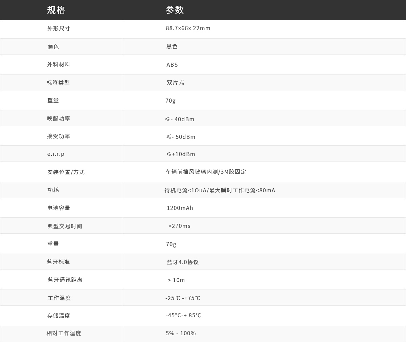406x342 pixels.
Task: Select the 功耗 row label
Action: point(53,190)
